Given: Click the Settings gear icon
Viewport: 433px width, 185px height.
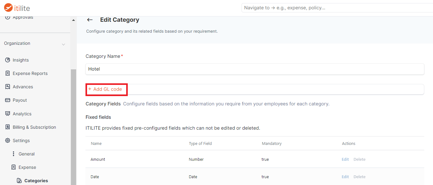Looking at the screenshot, I should [8, 141].
